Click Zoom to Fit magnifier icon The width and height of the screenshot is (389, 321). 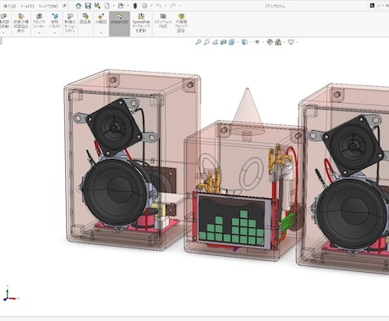tap(199, 42)
